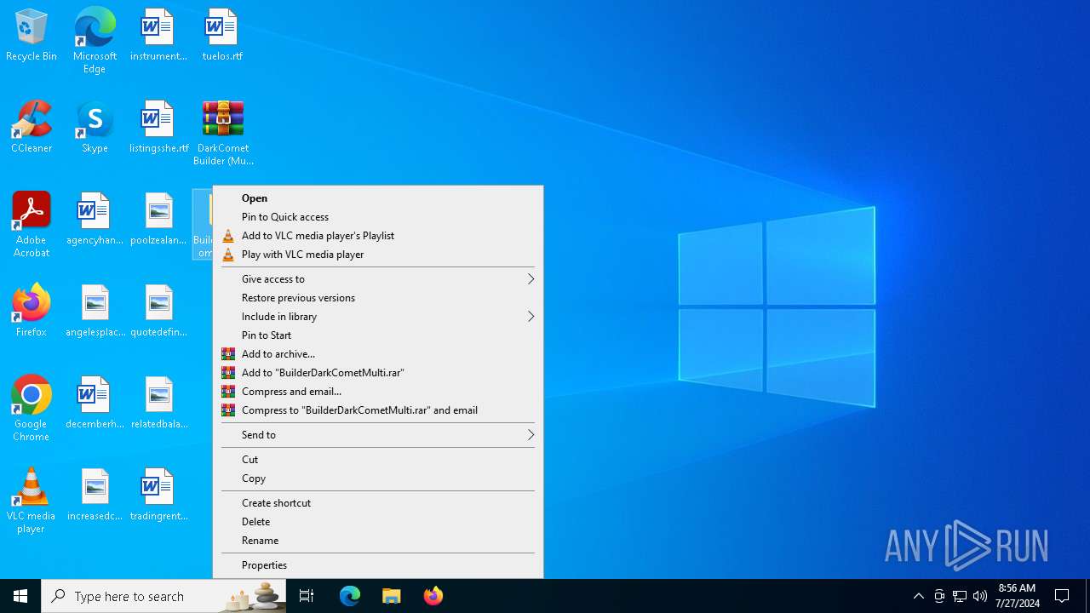Open the clock showing 8:56 AM

point(1017,596)
